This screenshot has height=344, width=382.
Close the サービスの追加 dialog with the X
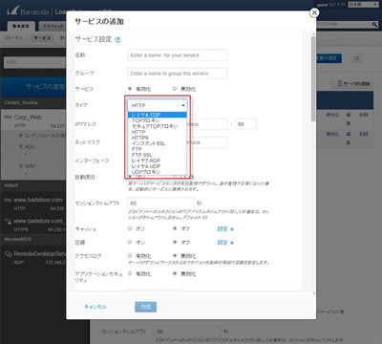tap(314, 12)
